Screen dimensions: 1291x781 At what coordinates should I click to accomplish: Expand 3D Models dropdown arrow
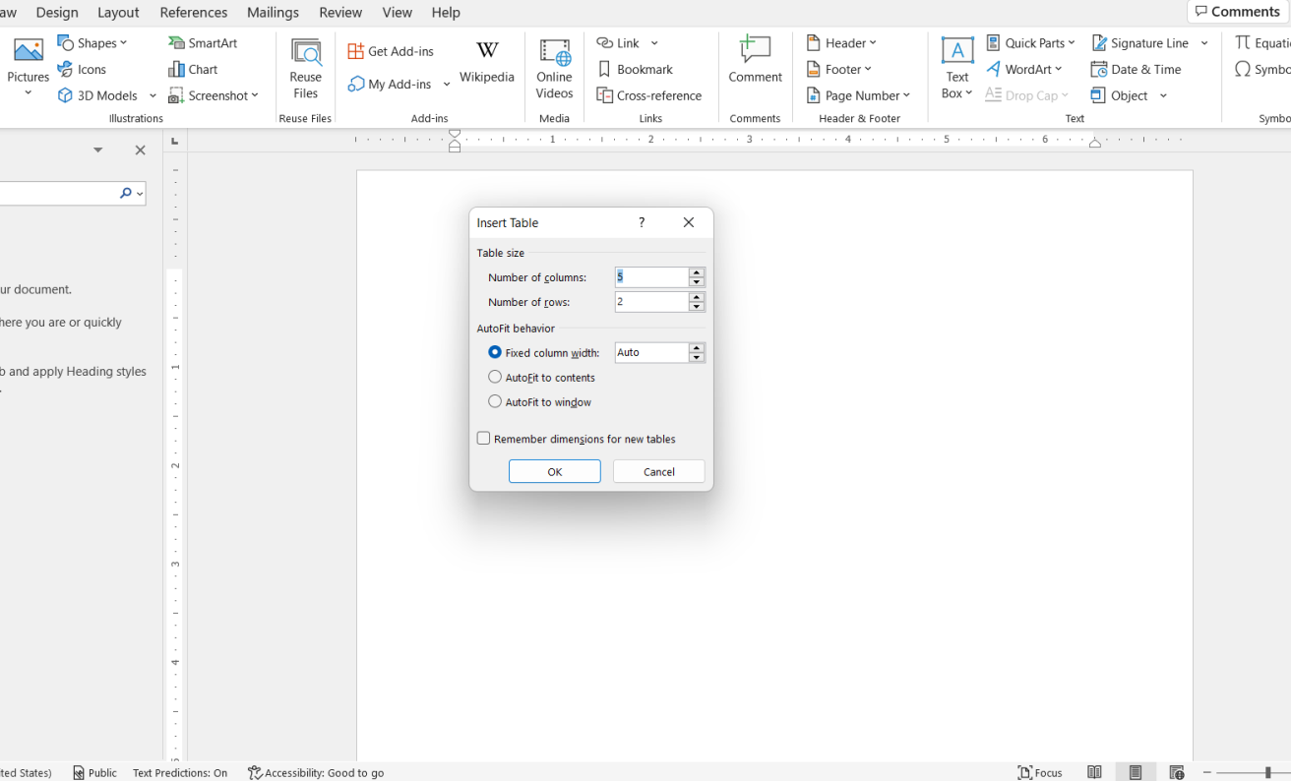(x=153, y=95)
